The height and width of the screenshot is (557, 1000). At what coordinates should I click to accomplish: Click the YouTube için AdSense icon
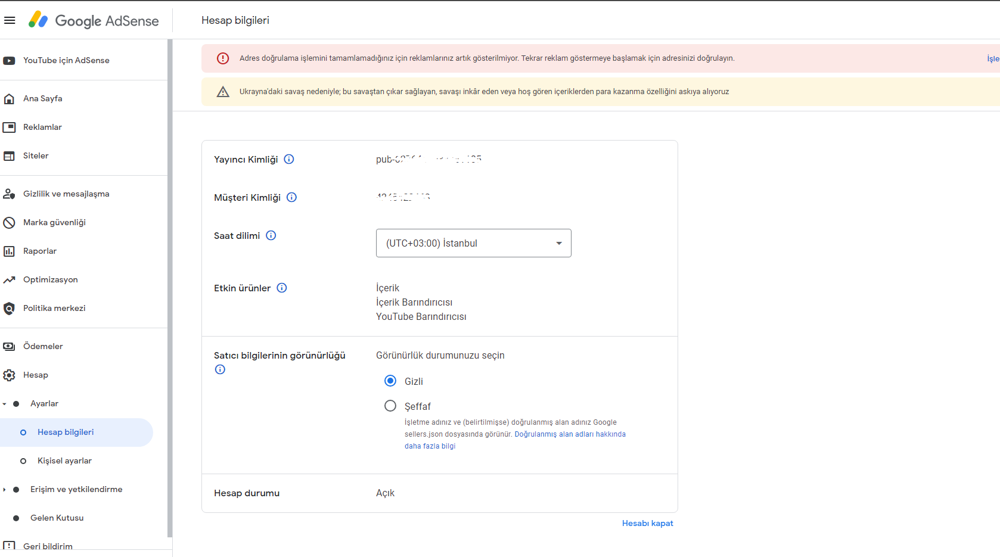9,61
